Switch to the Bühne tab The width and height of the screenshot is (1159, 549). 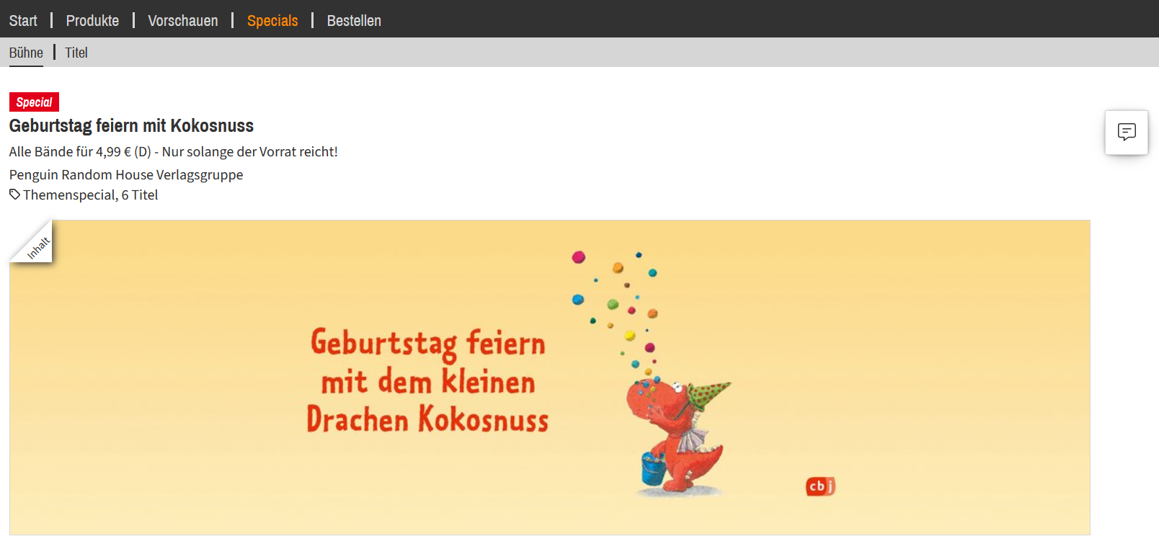26,53
